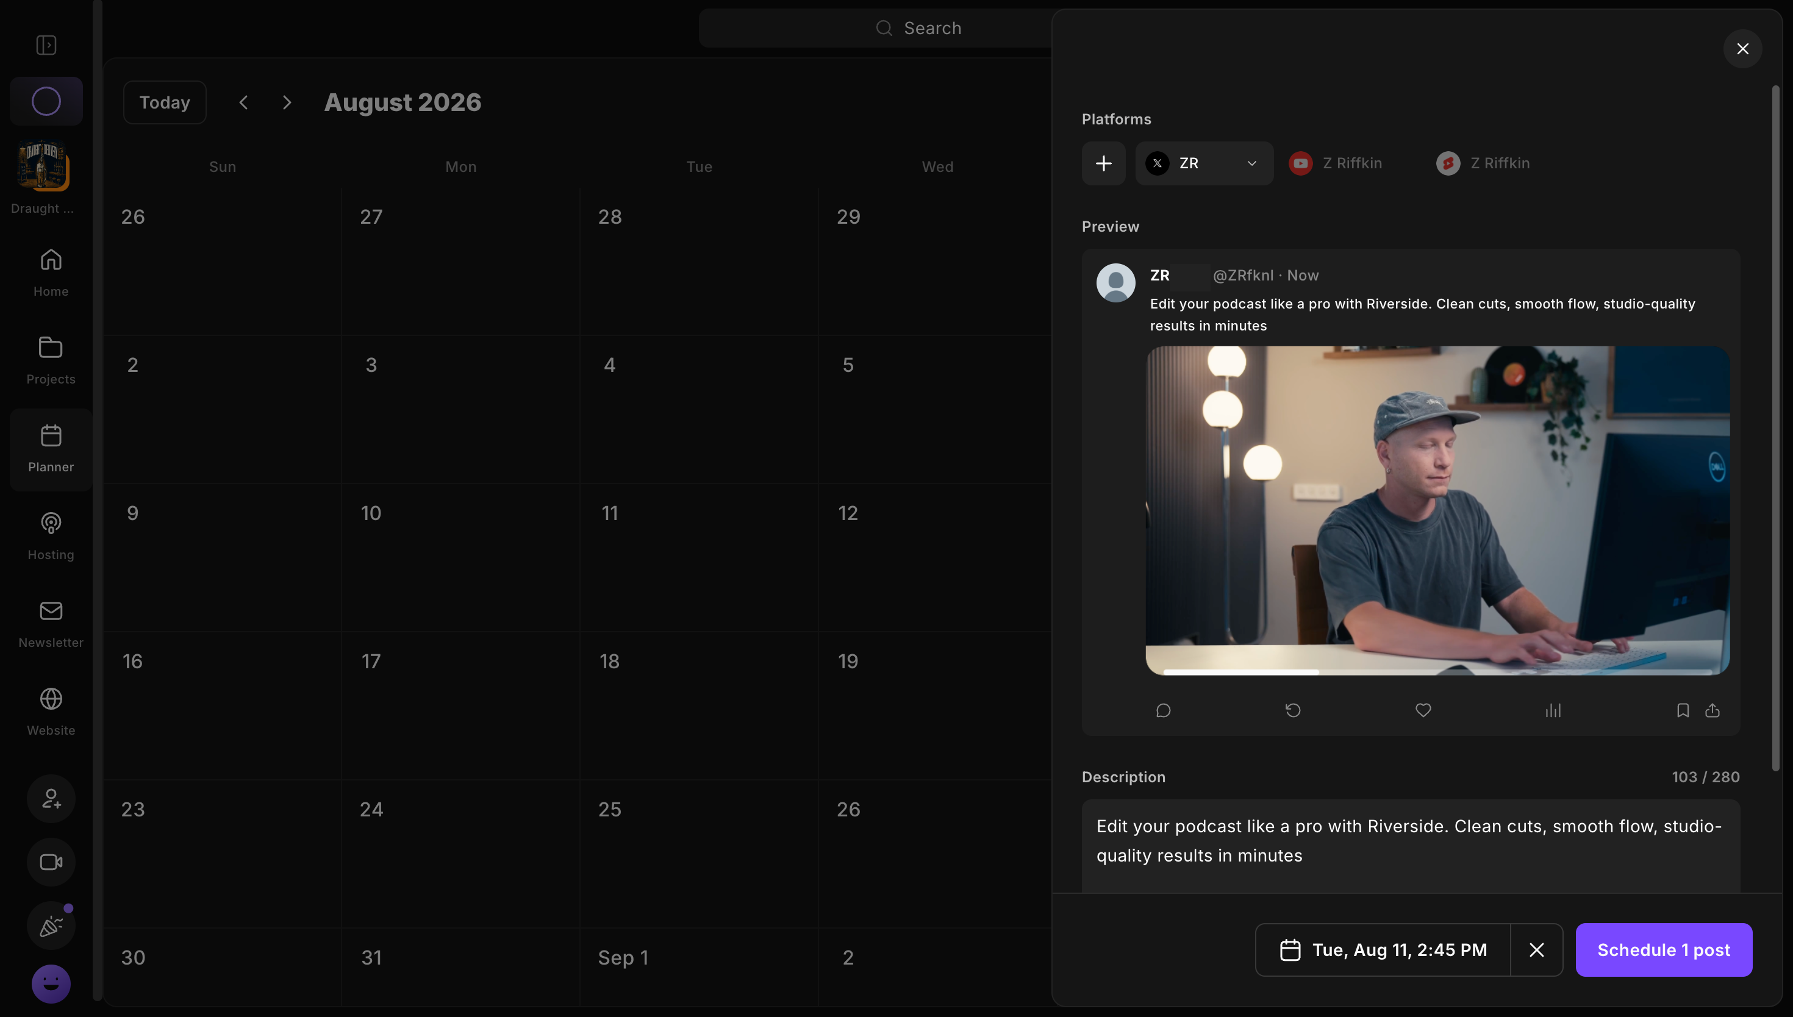
Task: Click the ZR profile avatar in preview
Action: (x=1115, y=282)
